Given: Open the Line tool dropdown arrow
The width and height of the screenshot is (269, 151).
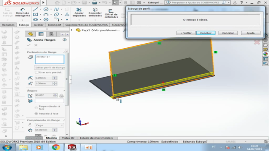Looking at the screenshot, I should tap(40, 9).
